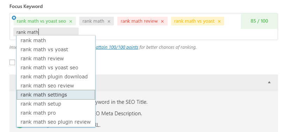
Task: Collapse the section using the triangle arrow
Action: pyautogui.click(x=269, y=82)
